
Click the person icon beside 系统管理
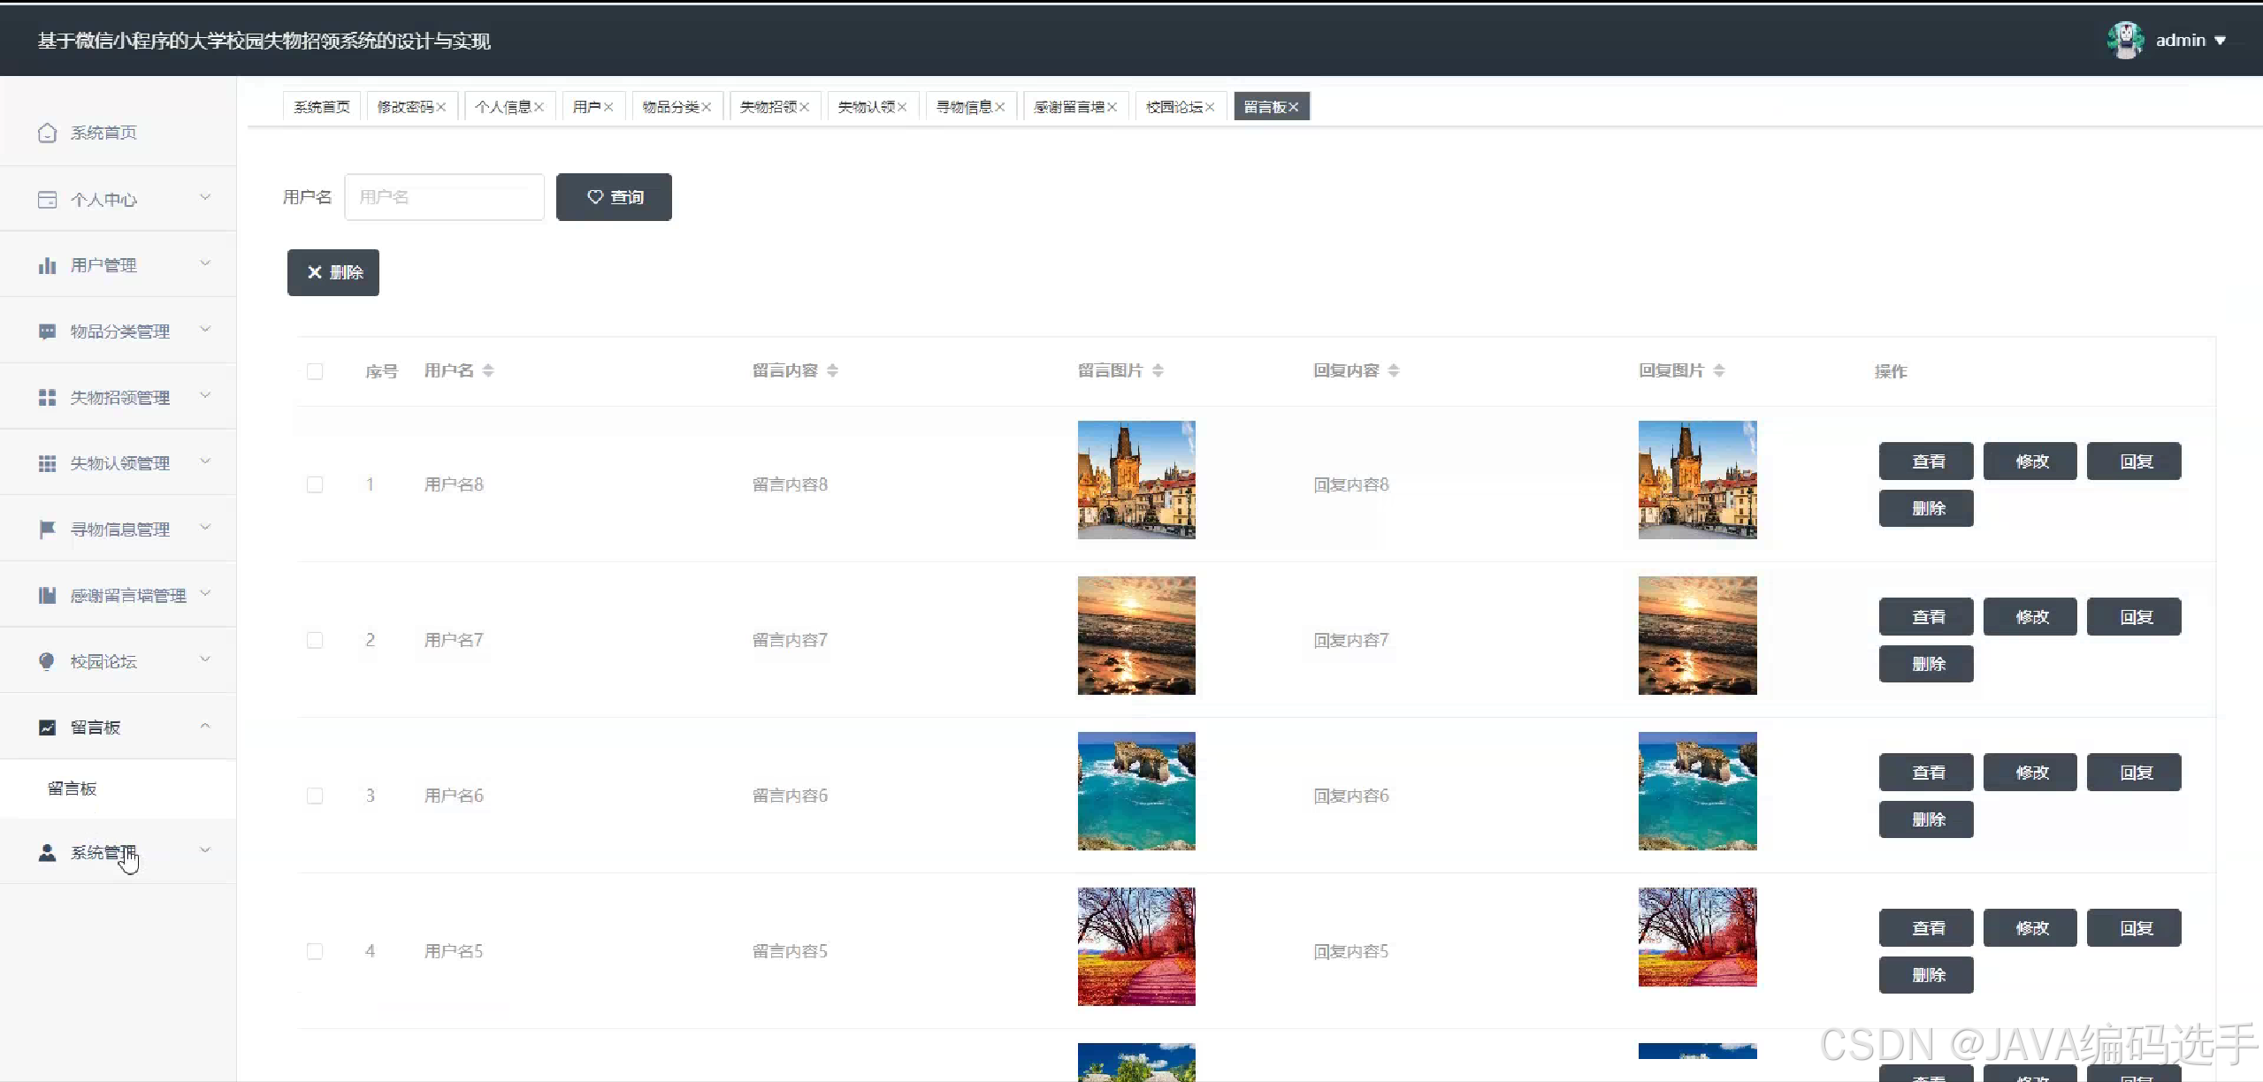click(x=47, y=852)
